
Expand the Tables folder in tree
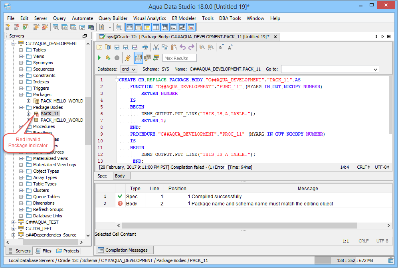pos(21,50)
